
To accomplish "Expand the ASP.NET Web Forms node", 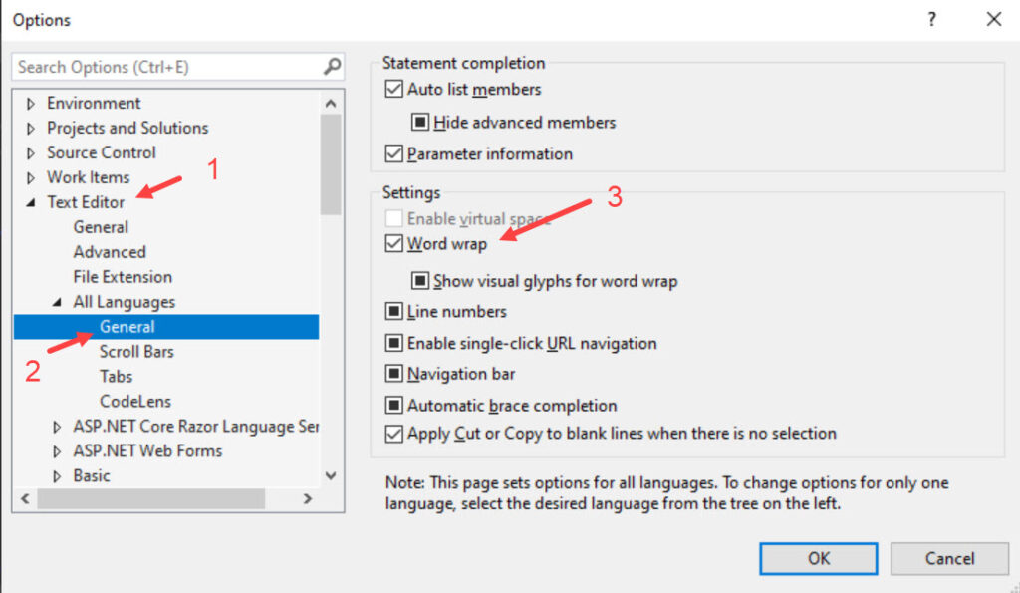I will (57, 450).
